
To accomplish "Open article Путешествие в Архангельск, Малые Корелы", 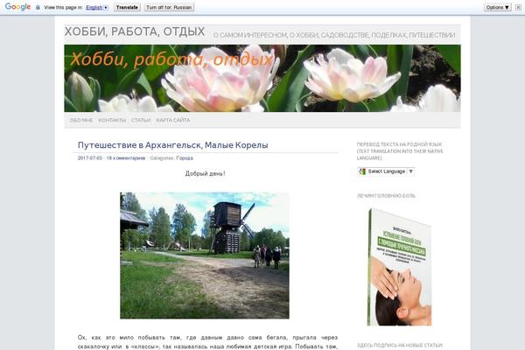I will 172,145.
